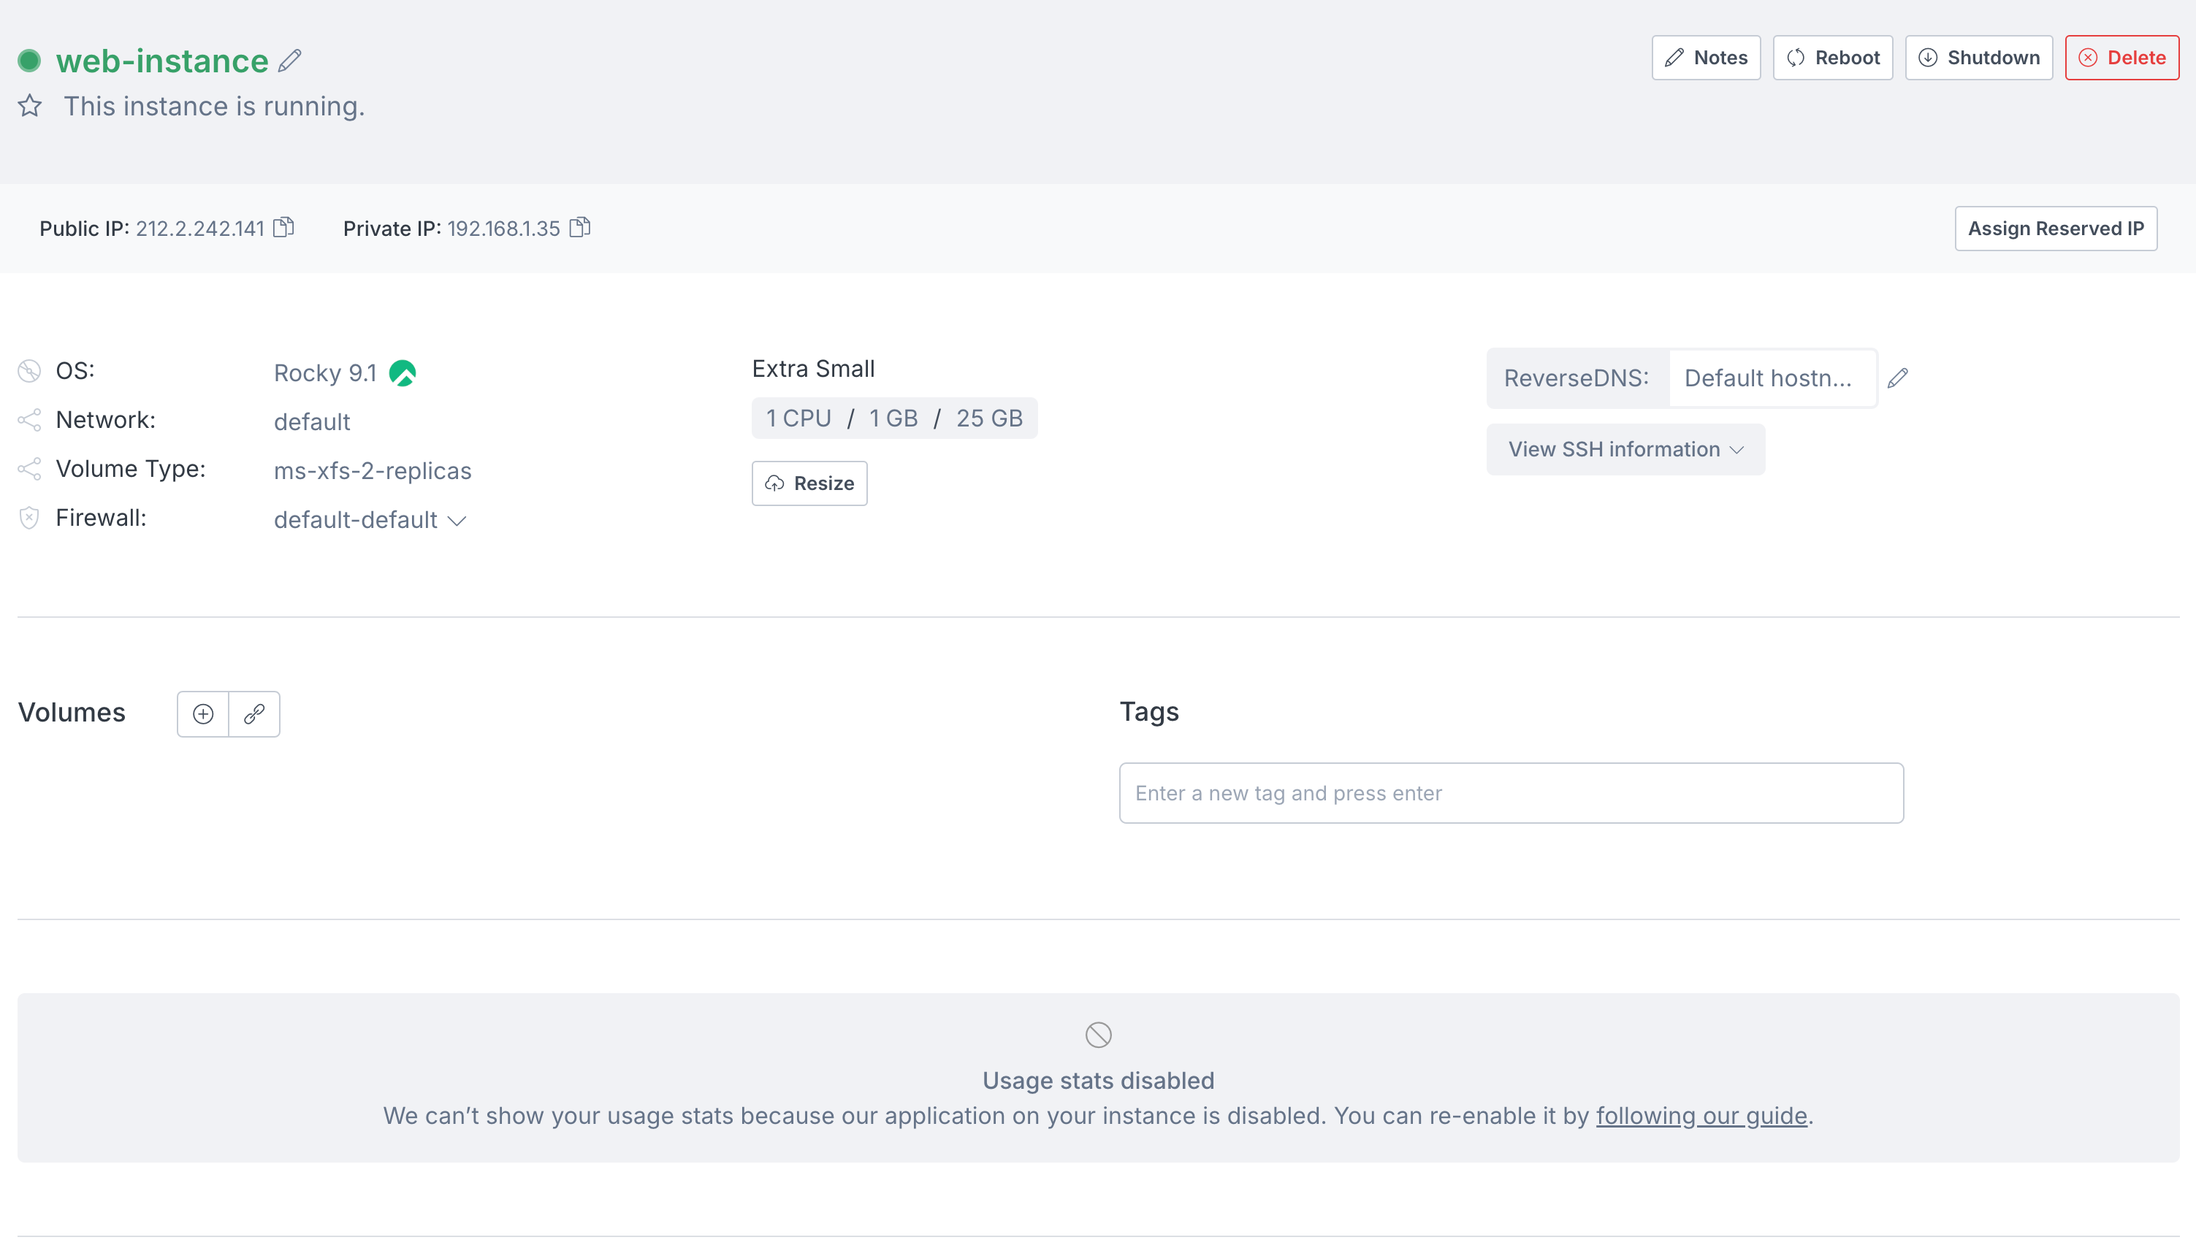Click the pencil icon beside web-instance name
2196x1240 pixels.
tap(290, 61)
